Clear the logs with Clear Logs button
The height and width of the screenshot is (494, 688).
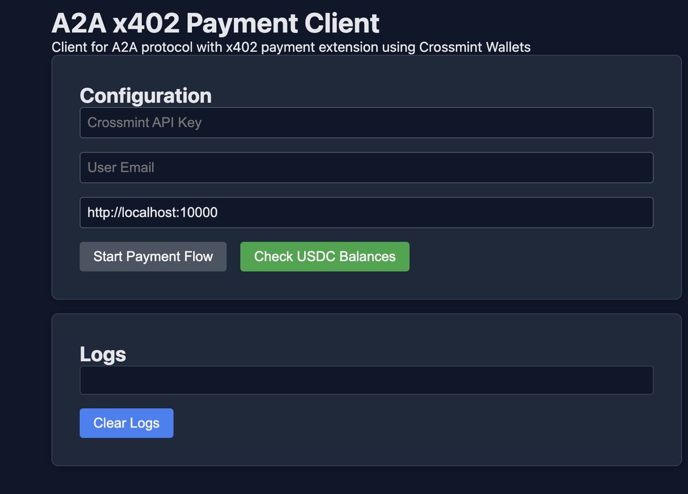(x=126, y=423)
